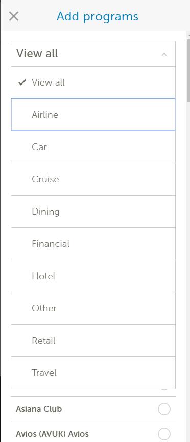Select Dining from the dropdown list
Screen dimensions: 190x442
click(x=93, y=212)
